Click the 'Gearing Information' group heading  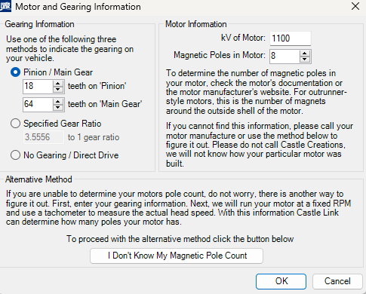point(39,24)
